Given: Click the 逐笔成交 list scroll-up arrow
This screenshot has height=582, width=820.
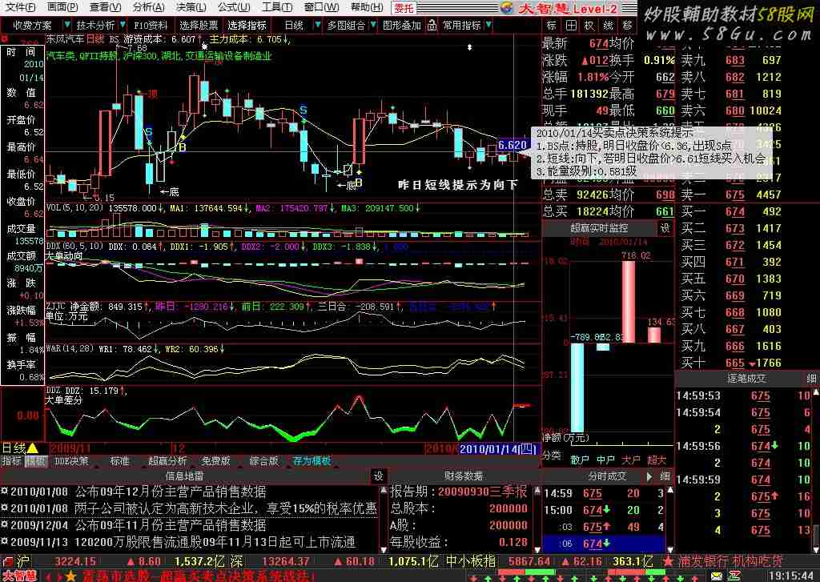Looking at the screenshot, I should pyautogui.click(x=816, y=391).
